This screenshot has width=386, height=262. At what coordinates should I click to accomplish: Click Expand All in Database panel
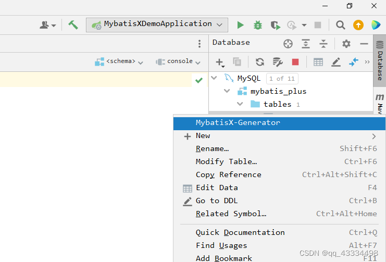tap(305, 44)
